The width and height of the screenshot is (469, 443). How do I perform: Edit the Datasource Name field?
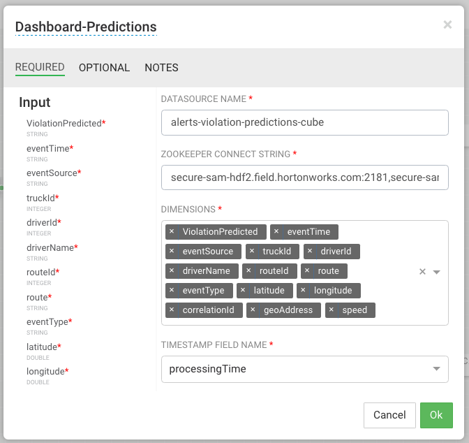point(304,123)
